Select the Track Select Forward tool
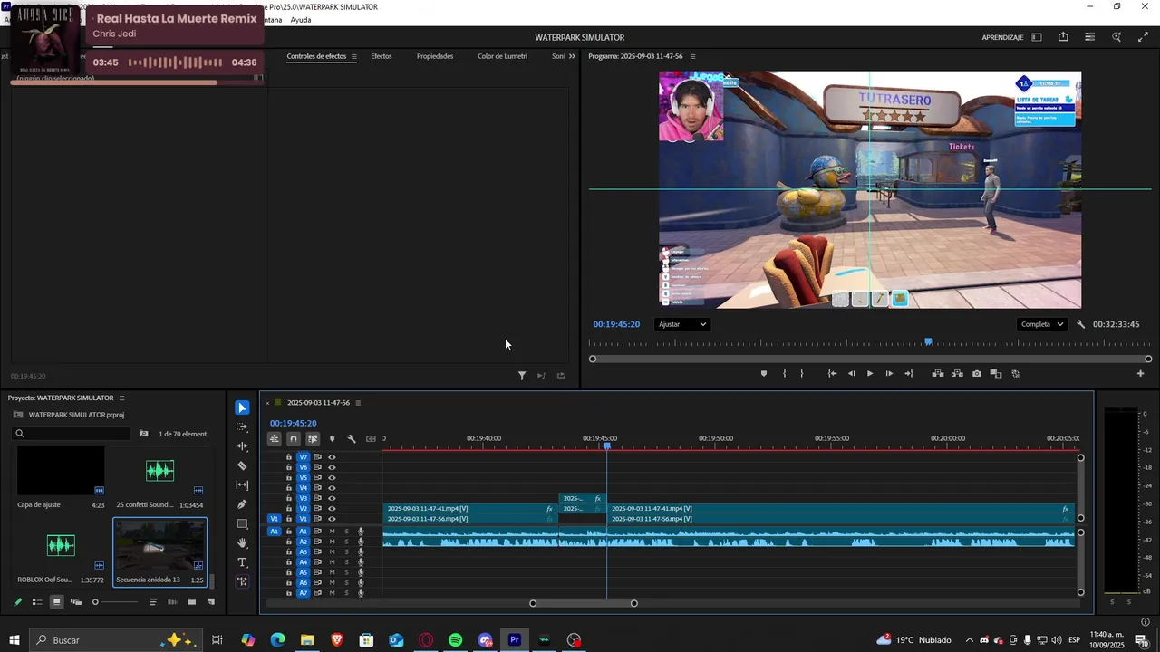This screenshot has height=652, width=1160. coord(242,427)
